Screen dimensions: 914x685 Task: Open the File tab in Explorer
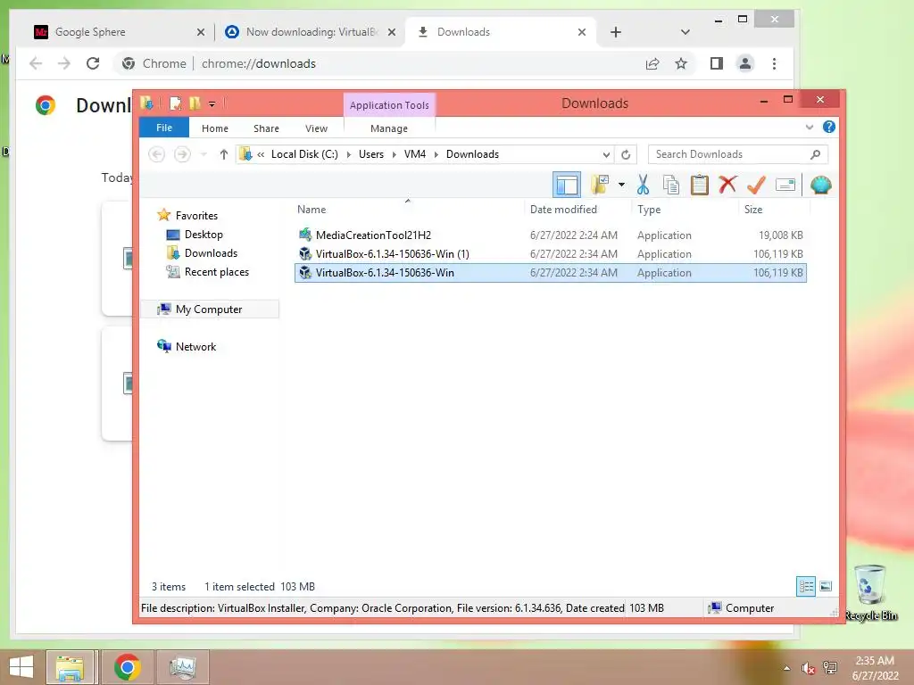[164, 128]
